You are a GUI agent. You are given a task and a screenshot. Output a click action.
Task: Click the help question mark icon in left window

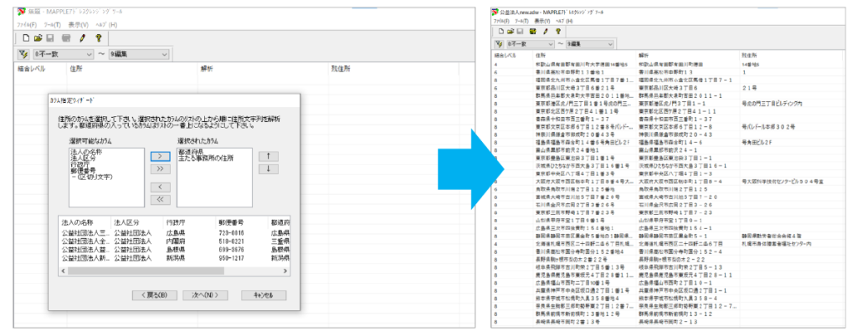98,38
